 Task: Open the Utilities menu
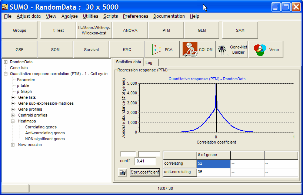pyautogui.click(x=90, y=16)
